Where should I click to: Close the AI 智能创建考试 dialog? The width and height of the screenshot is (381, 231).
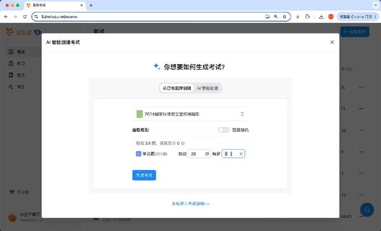332,43
